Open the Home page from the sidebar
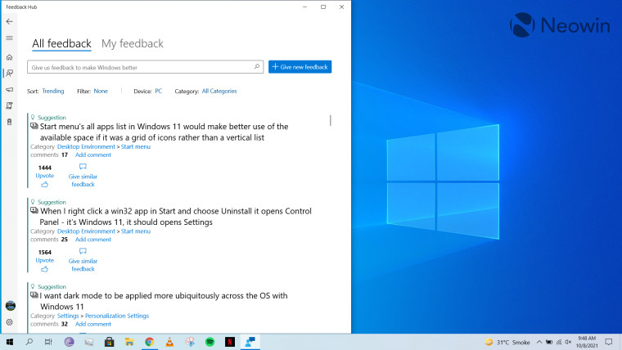 [x=9, y=57]
